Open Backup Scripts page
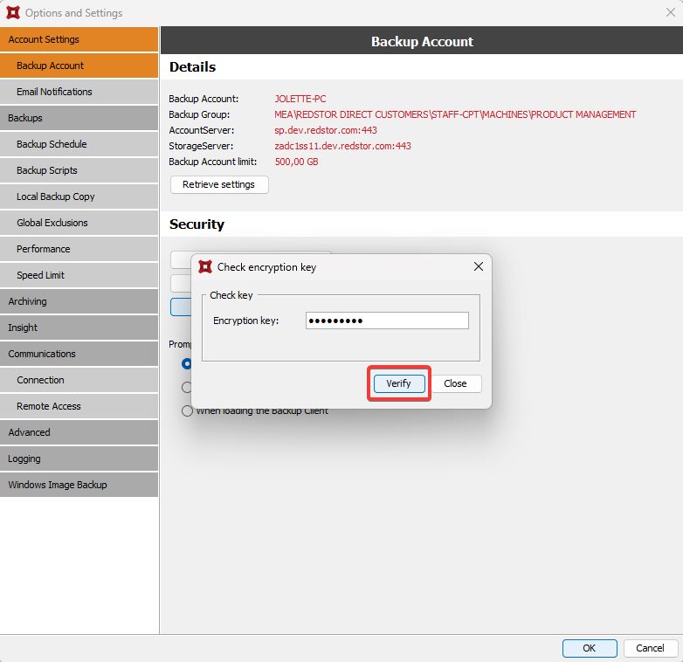This screenshot has height=662, width=683. coord(79,170)
